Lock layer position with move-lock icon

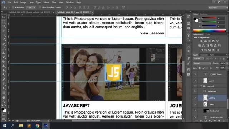pyautogui.click(x=207, y=68)
